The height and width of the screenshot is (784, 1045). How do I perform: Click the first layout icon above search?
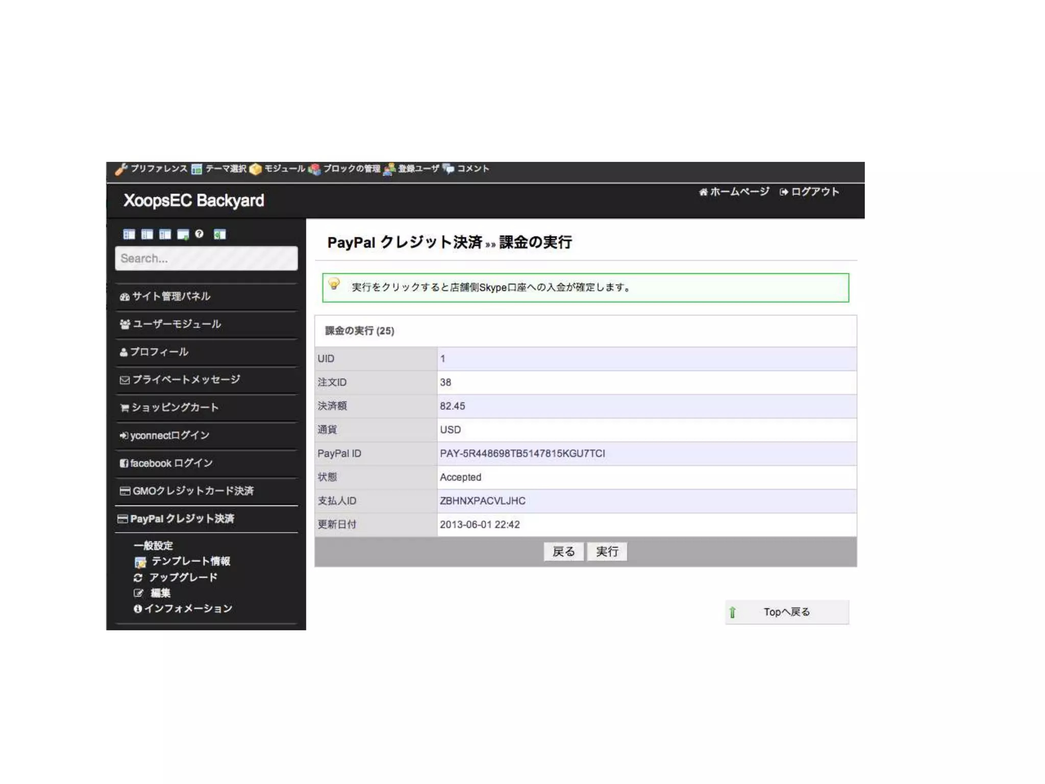(129, 234)
